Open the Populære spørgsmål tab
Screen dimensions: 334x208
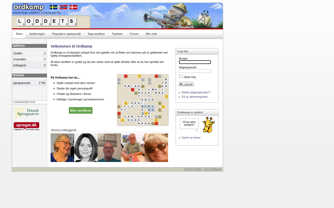[x=66, y=34]
